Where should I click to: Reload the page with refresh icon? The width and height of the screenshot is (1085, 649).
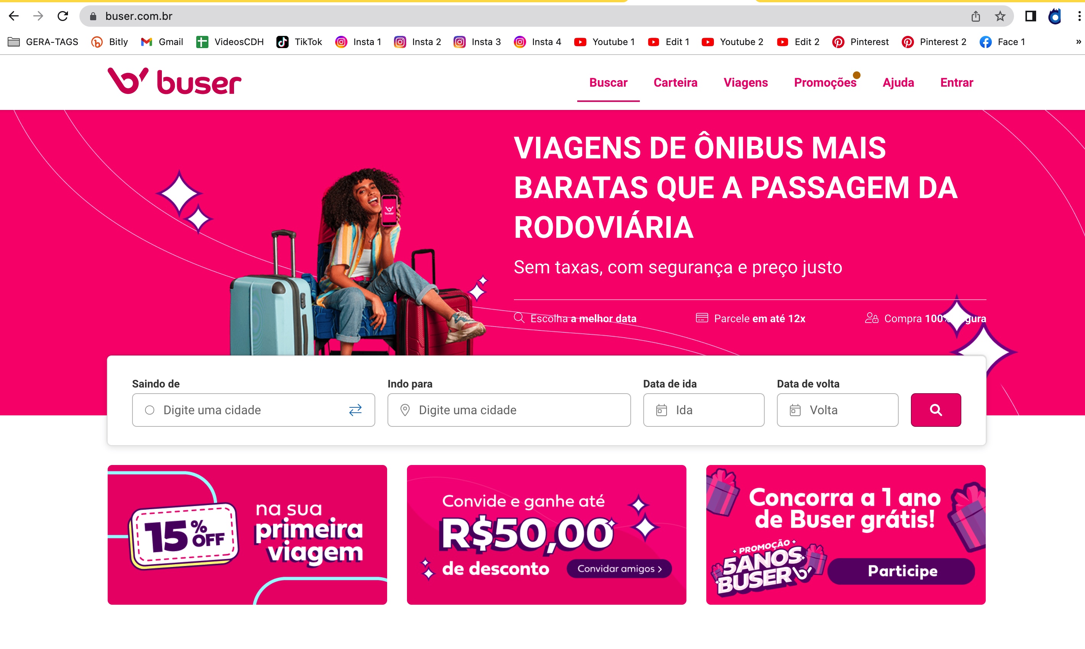pos(63,16)
